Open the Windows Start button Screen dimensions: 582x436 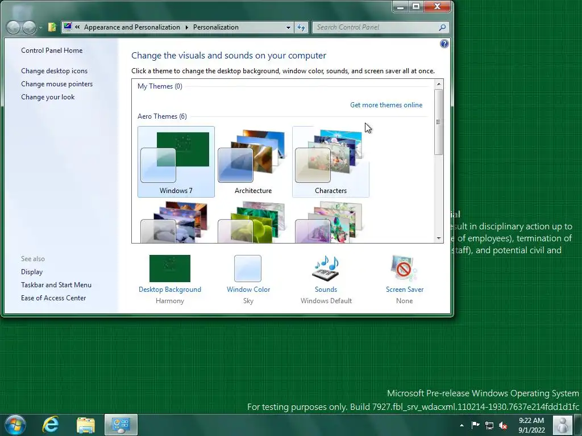pyautogui.click(x=15, y=425)
